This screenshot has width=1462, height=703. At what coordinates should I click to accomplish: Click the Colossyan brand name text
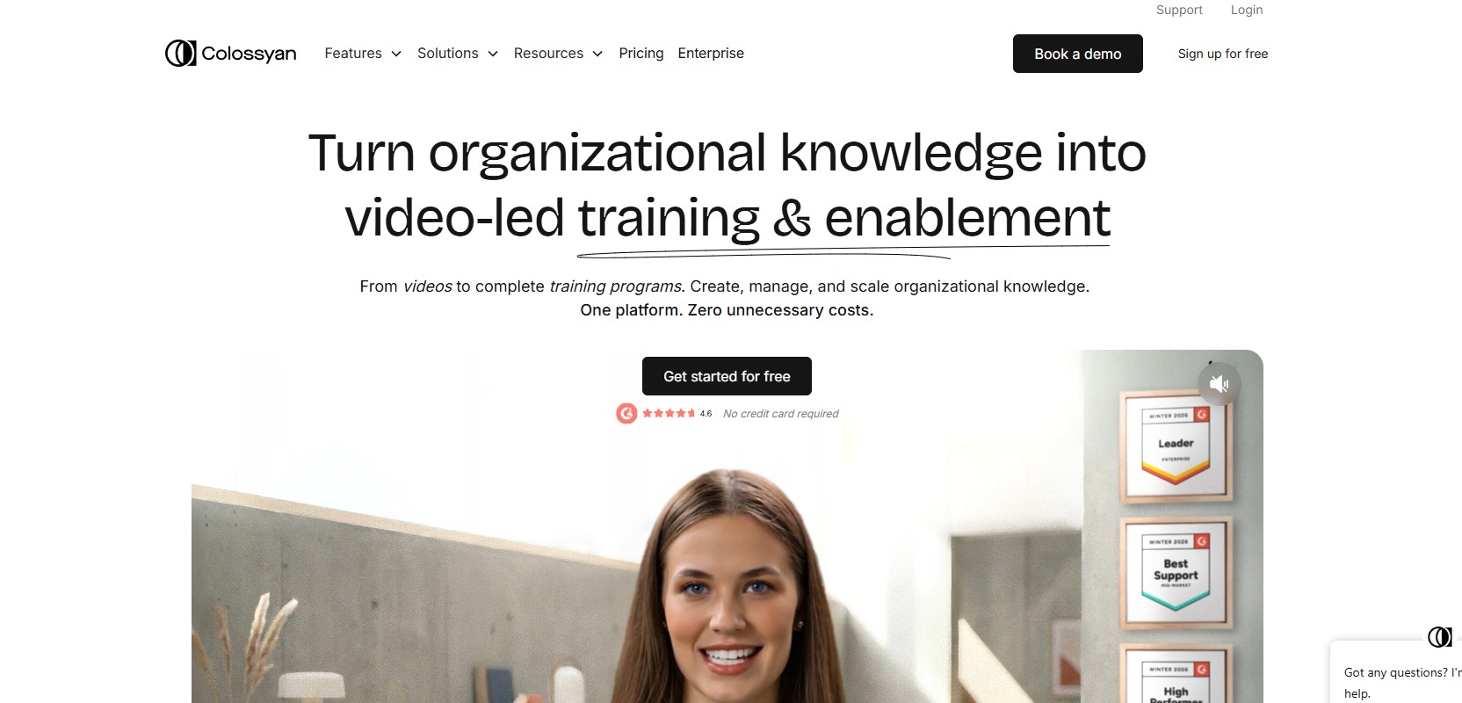(249, 54)
